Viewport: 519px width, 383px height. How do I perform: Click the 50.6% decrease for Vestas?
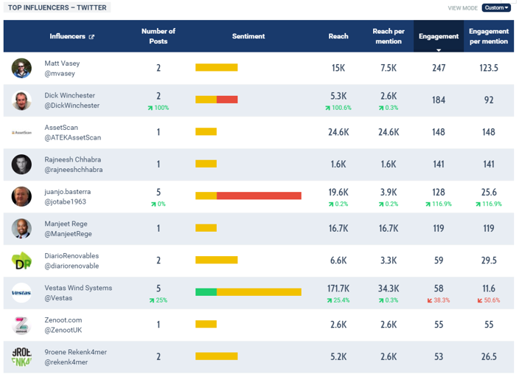click(x=489, y=300)
